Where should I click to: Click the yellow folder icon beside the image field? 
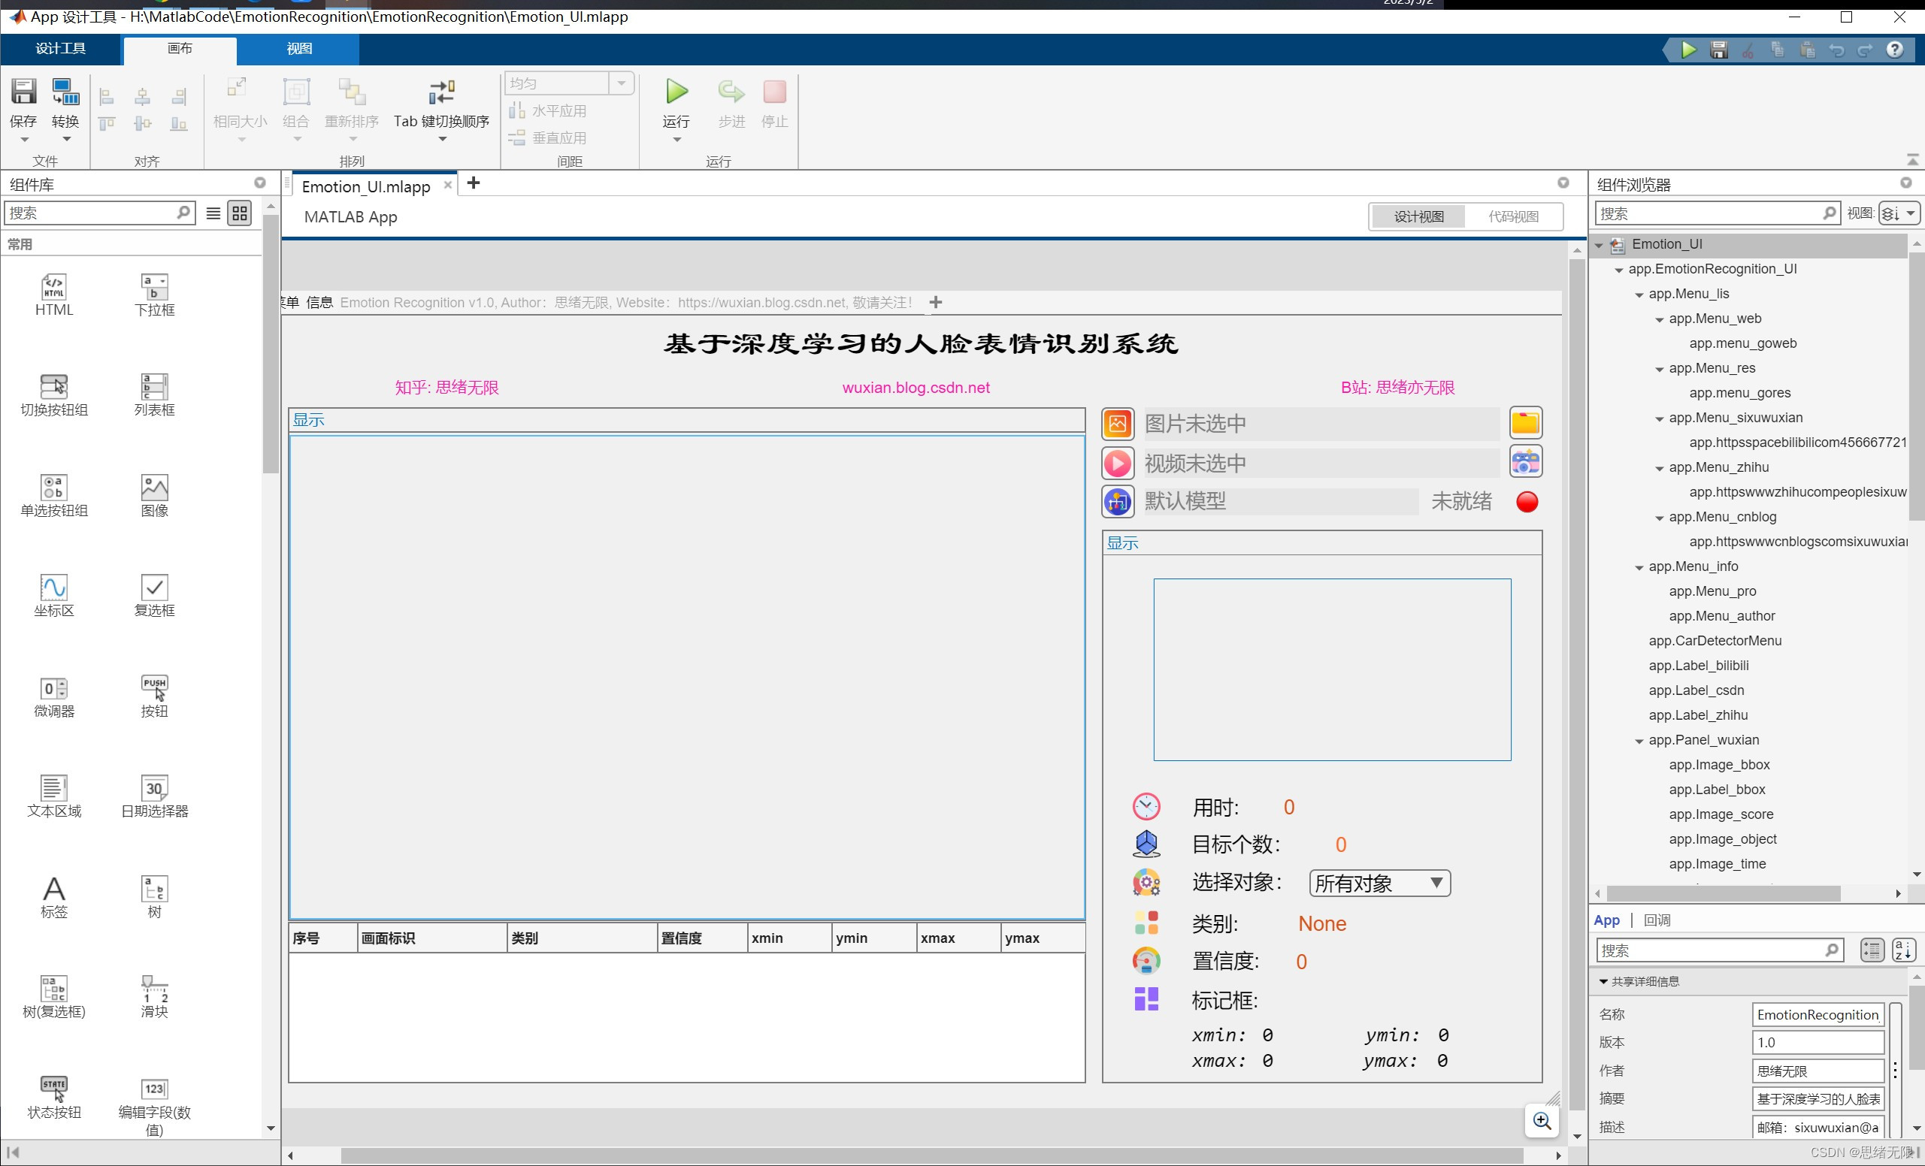pos(1524,423)
